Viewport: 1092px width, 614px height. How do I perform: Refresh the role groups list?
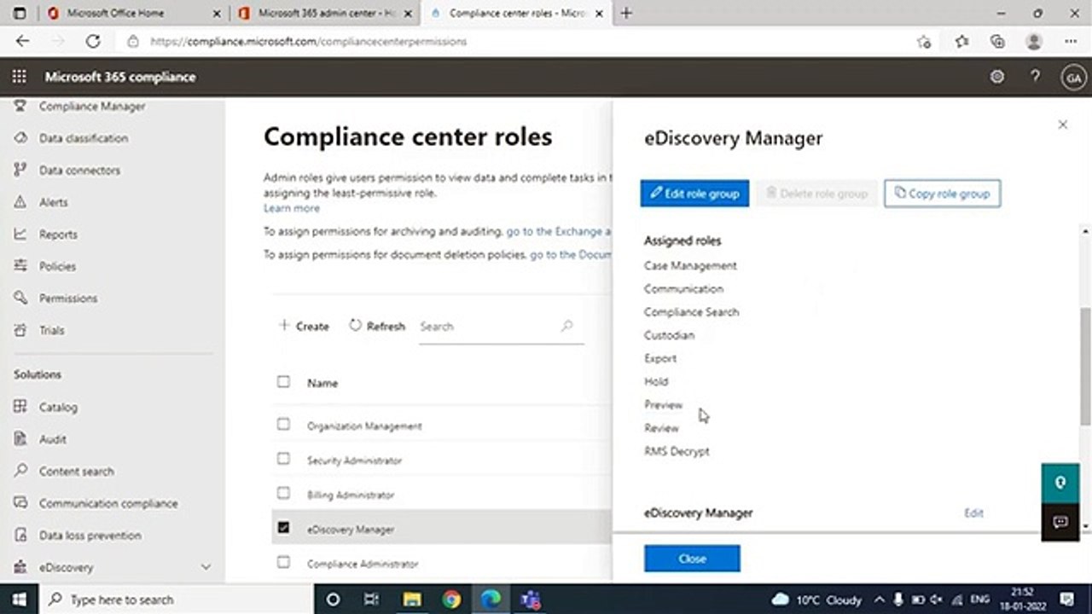tap(377, 326)
